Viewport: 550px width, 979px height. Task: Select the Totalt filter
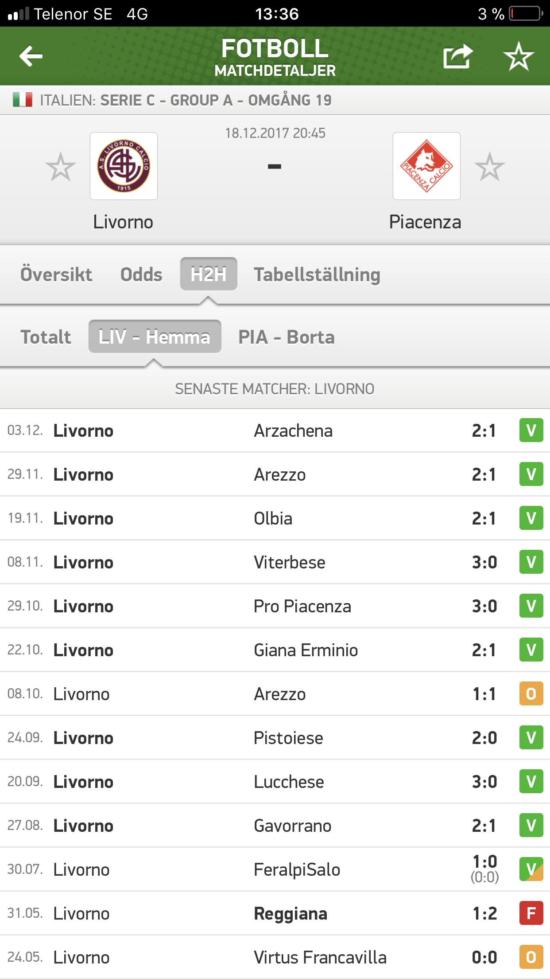point(46,337)
